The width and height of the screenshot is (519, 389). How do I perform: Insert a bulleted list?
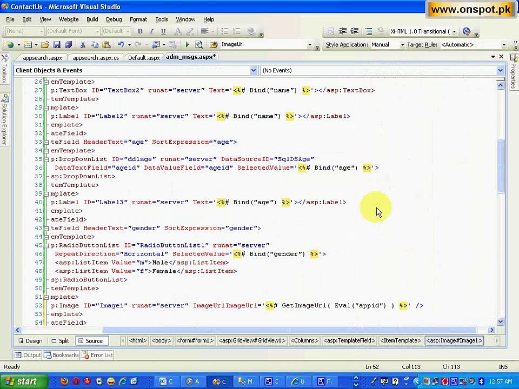[225, 31]
